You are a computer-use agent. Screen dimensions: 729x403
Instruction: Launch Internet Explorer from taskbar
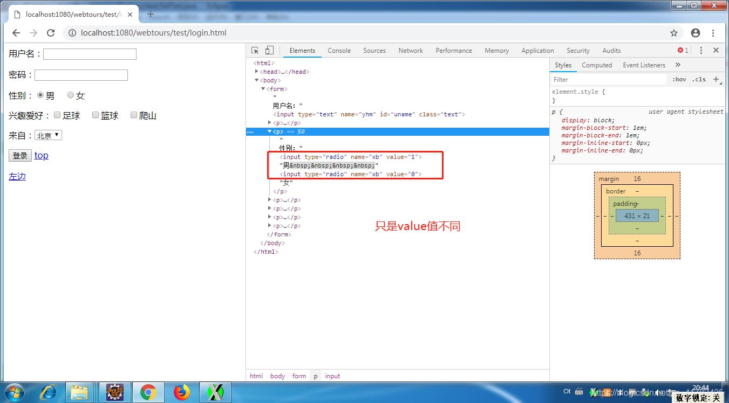[x=47, y=392]
